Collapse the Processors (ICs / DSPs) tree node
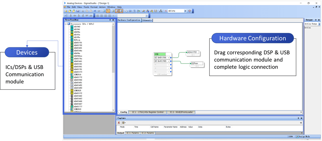Screen dimensions: 322x141 point(66,24)
